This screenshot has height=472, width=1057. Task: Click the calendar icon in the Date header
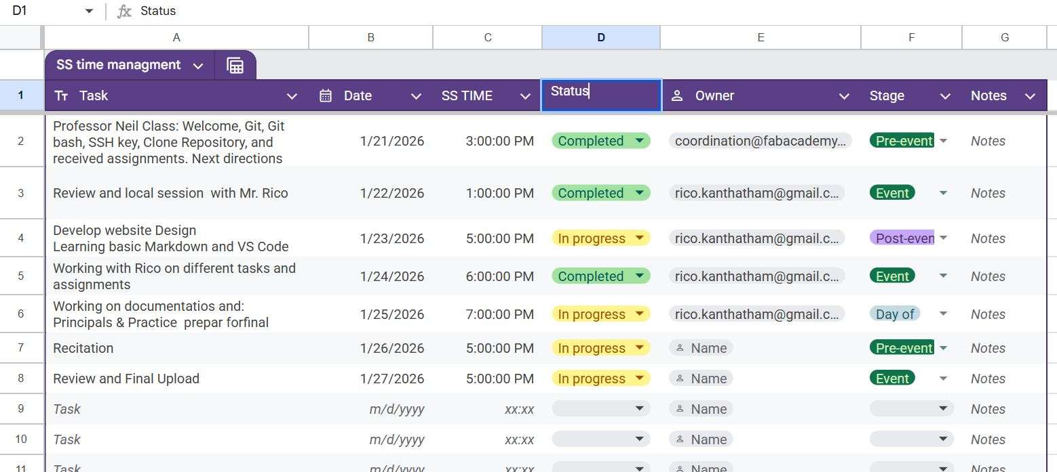(326, 95)
